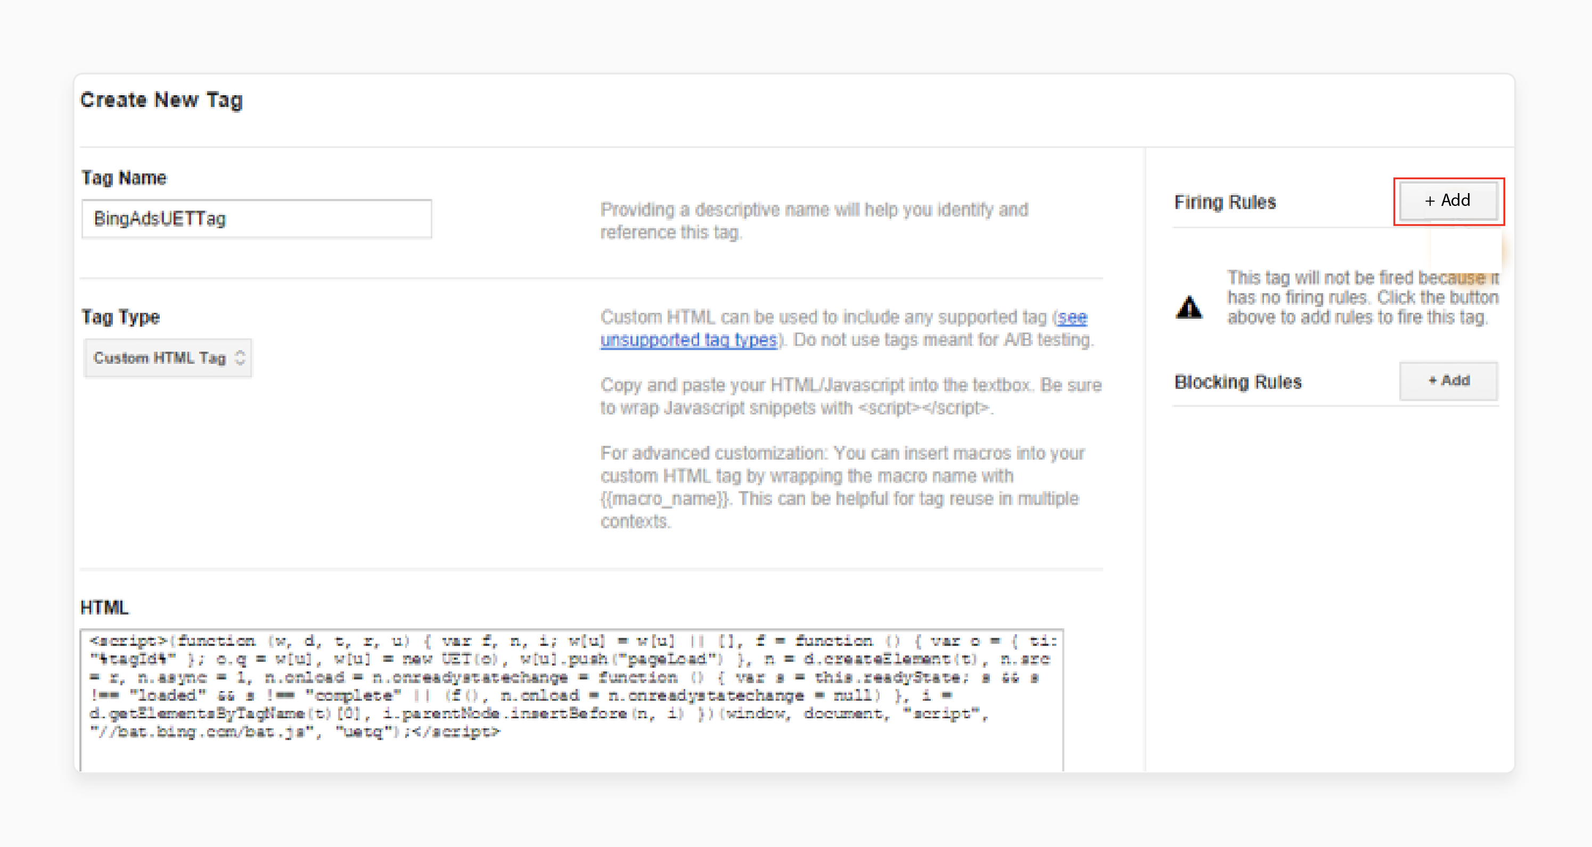Click the Tag Name label
This screenshot has height=847, width=1592.
[124, 178]
